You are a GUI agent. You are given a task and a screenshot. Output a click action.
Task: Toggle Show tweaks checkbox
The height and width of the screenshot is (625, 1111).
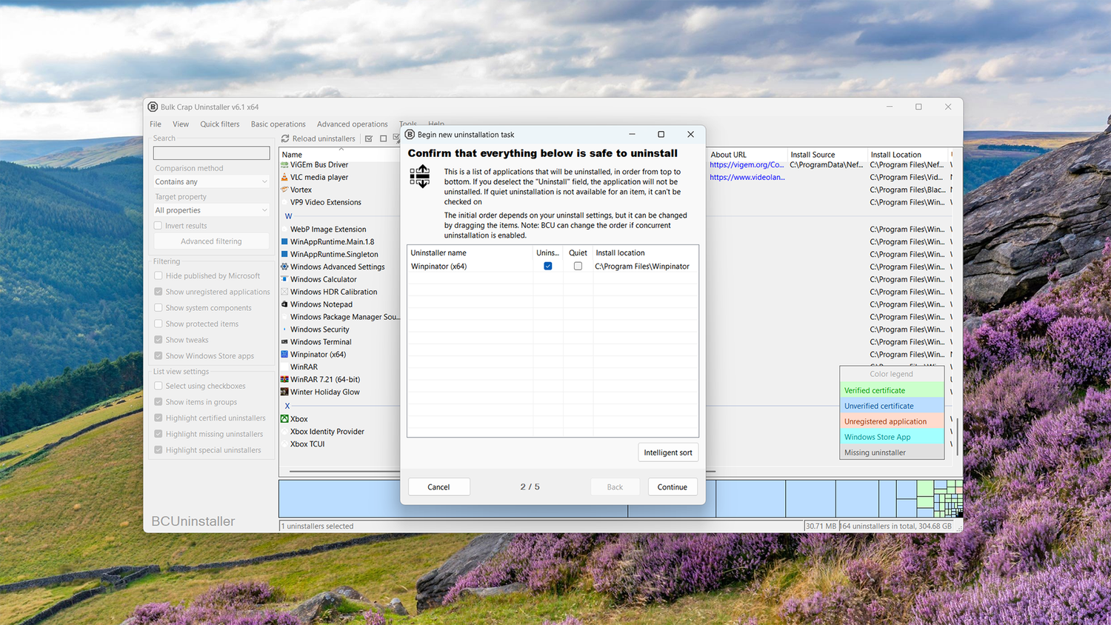tap(158, 340)
